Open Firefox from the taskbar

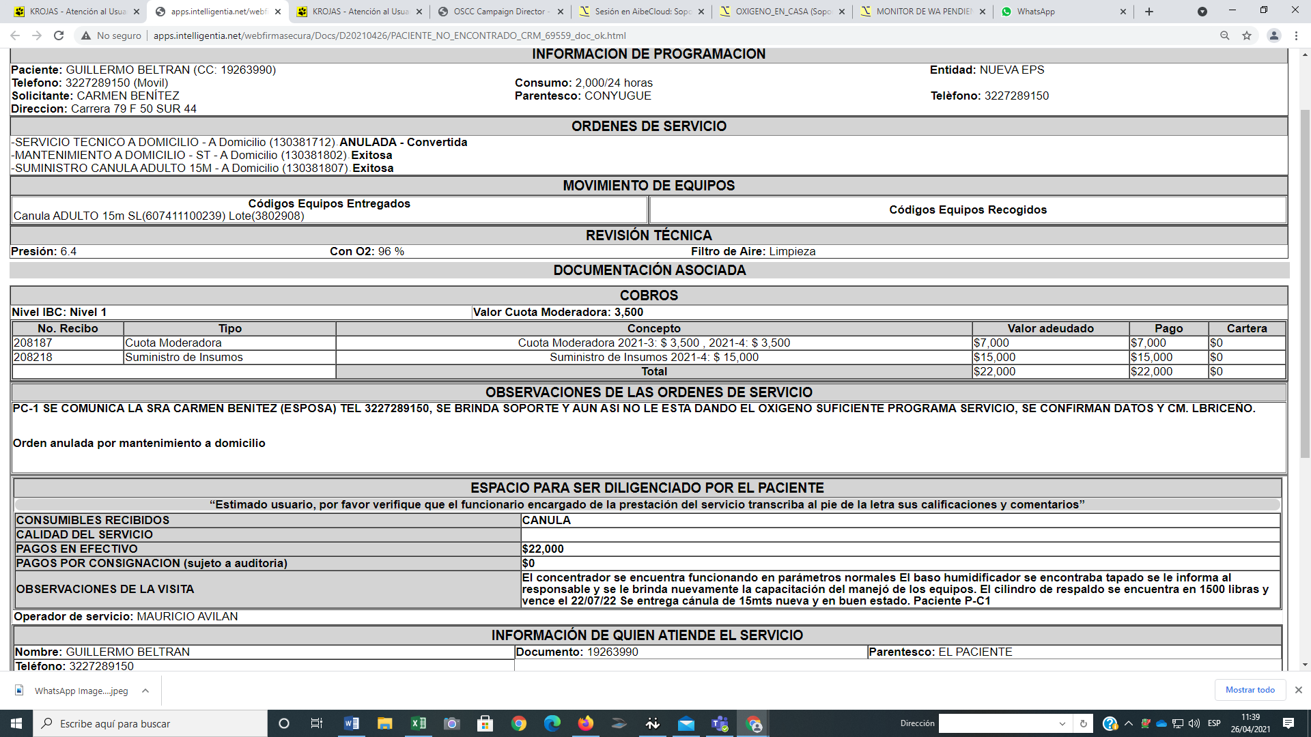(x=585, y=723)
